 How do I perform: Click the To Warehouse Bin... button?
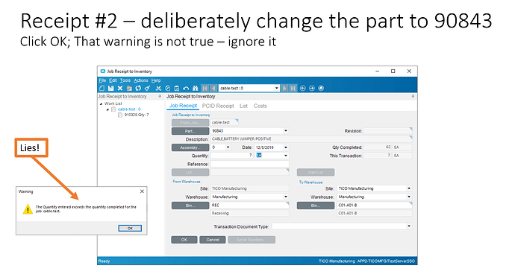[316, 206]
